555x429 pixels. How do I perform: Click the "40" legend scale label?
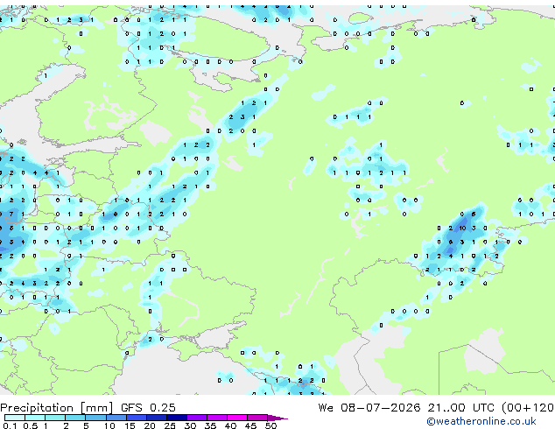pyautogui.click(x=230, y=425)
